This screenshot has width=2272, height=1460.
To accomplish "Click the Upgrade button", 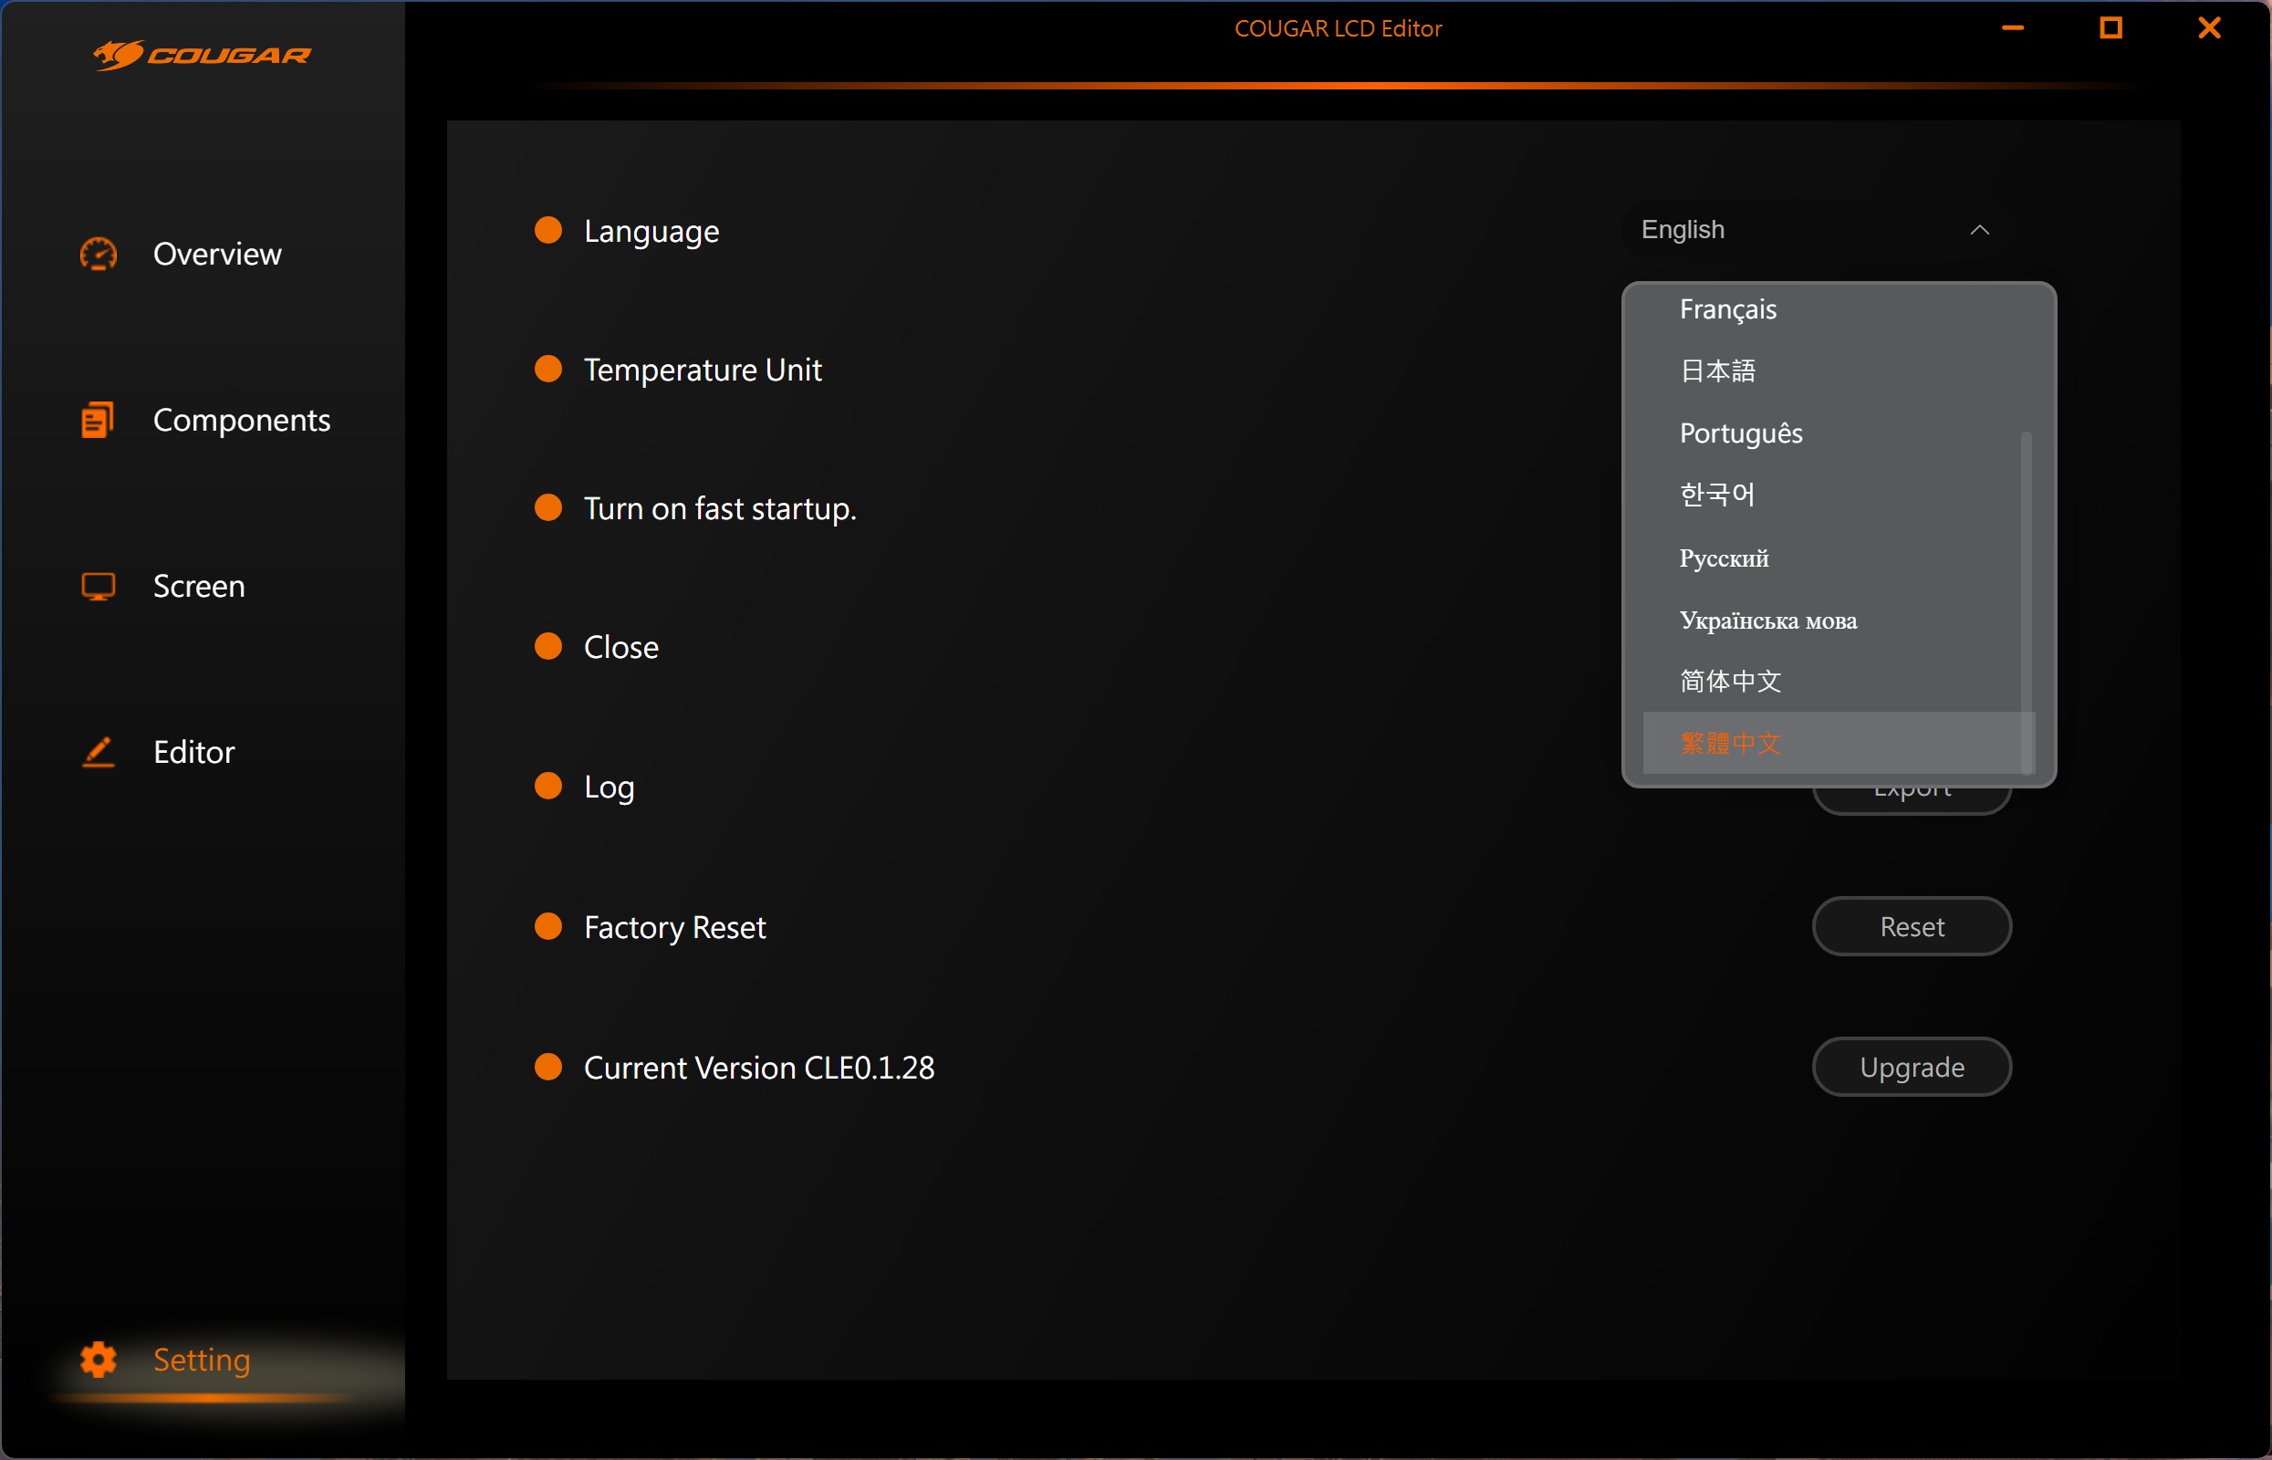I will (1911, 1067).
